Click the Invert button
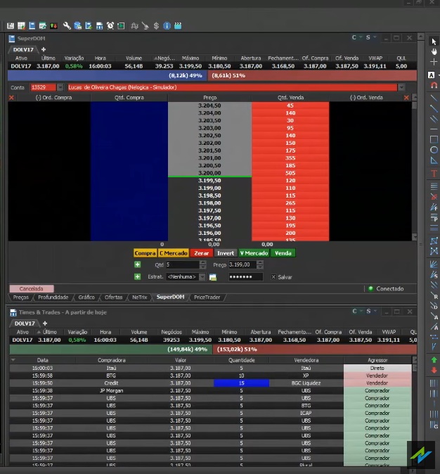This screenshot has width=440, height=474. coord(226,253)
